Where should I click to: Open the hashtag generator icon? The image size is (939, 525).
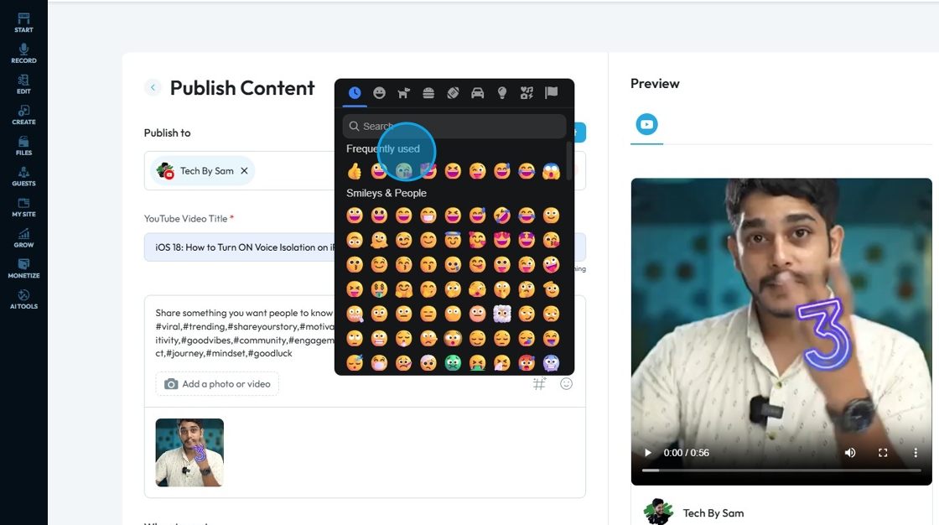coord(540,384)
